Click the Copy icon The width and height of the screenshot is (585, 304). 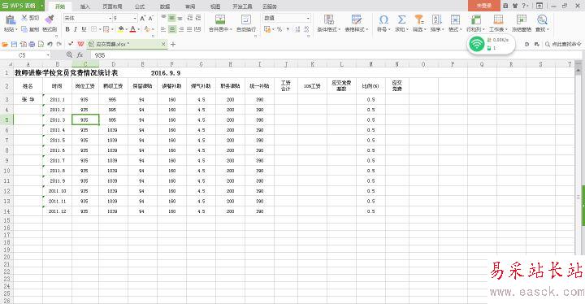(24, 29)
